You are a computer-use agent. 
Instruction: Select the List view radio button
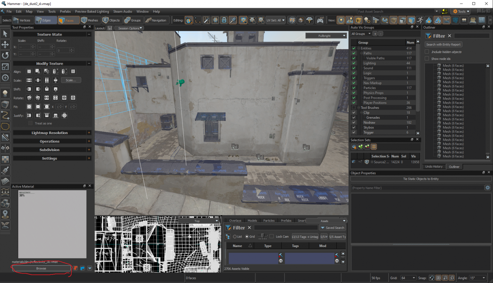[x=235, y=237]
